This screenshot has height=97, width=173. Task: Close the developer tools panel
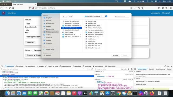click(171, 67)
